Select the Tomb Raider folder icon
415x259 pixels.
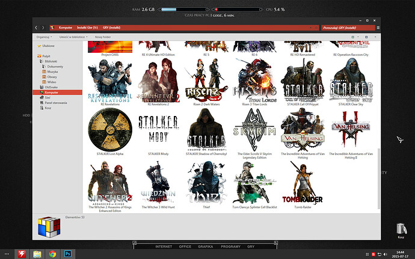(303, 183)
